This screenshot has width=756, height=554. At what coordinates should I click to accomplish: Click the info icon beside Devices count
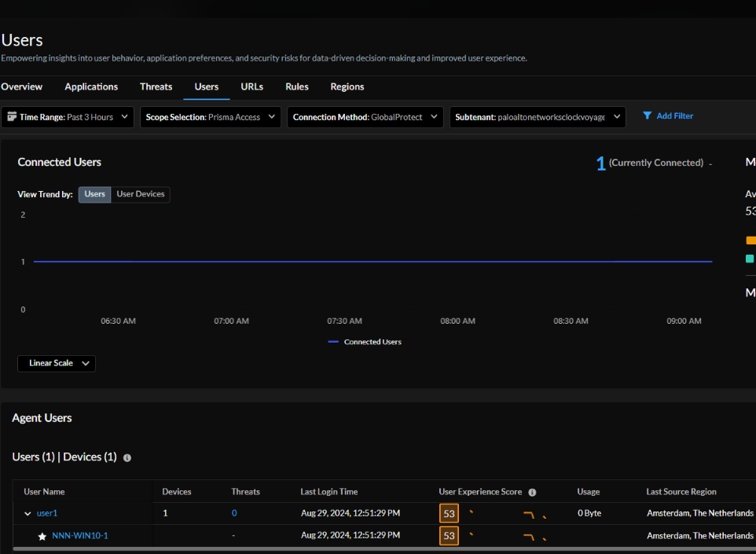click(127, 457)
